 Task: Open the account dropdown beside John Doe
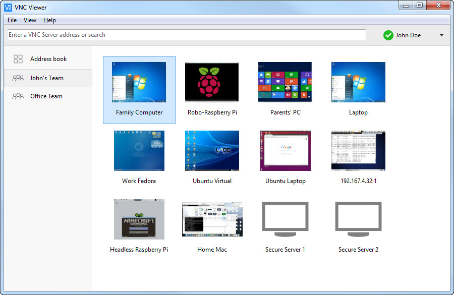441,35
